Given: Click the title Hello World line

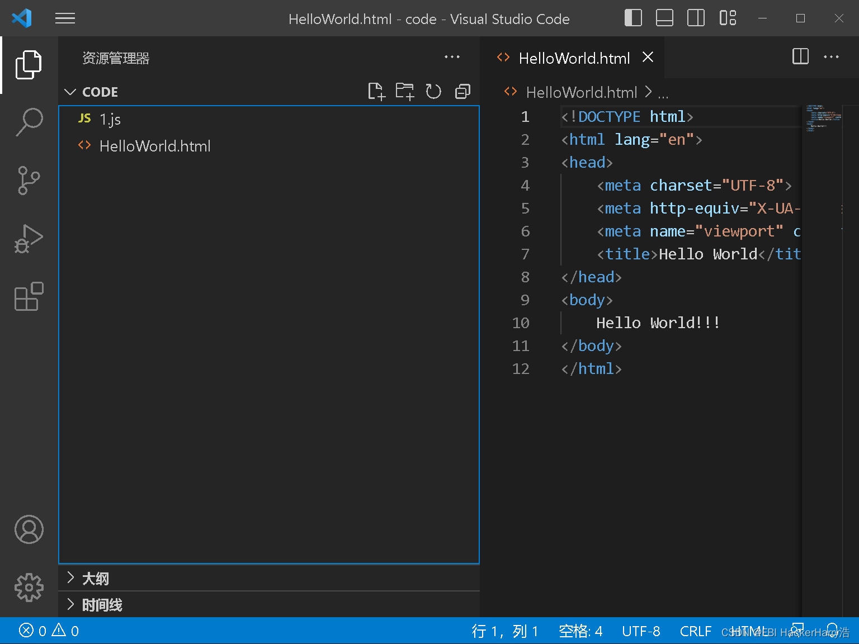Looking at the screenshot, I should pyautogui.click(x=698, y=254).
